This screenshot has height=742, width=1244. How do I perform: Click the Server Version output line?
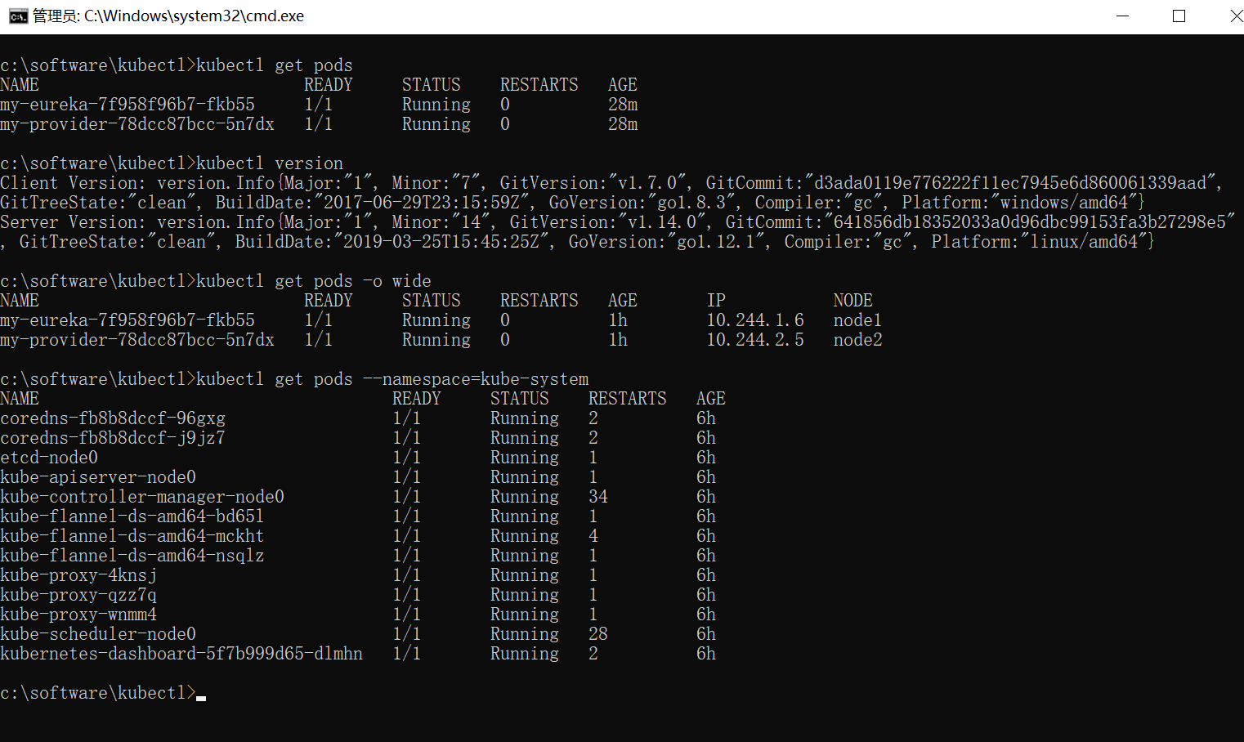(618, 232)
